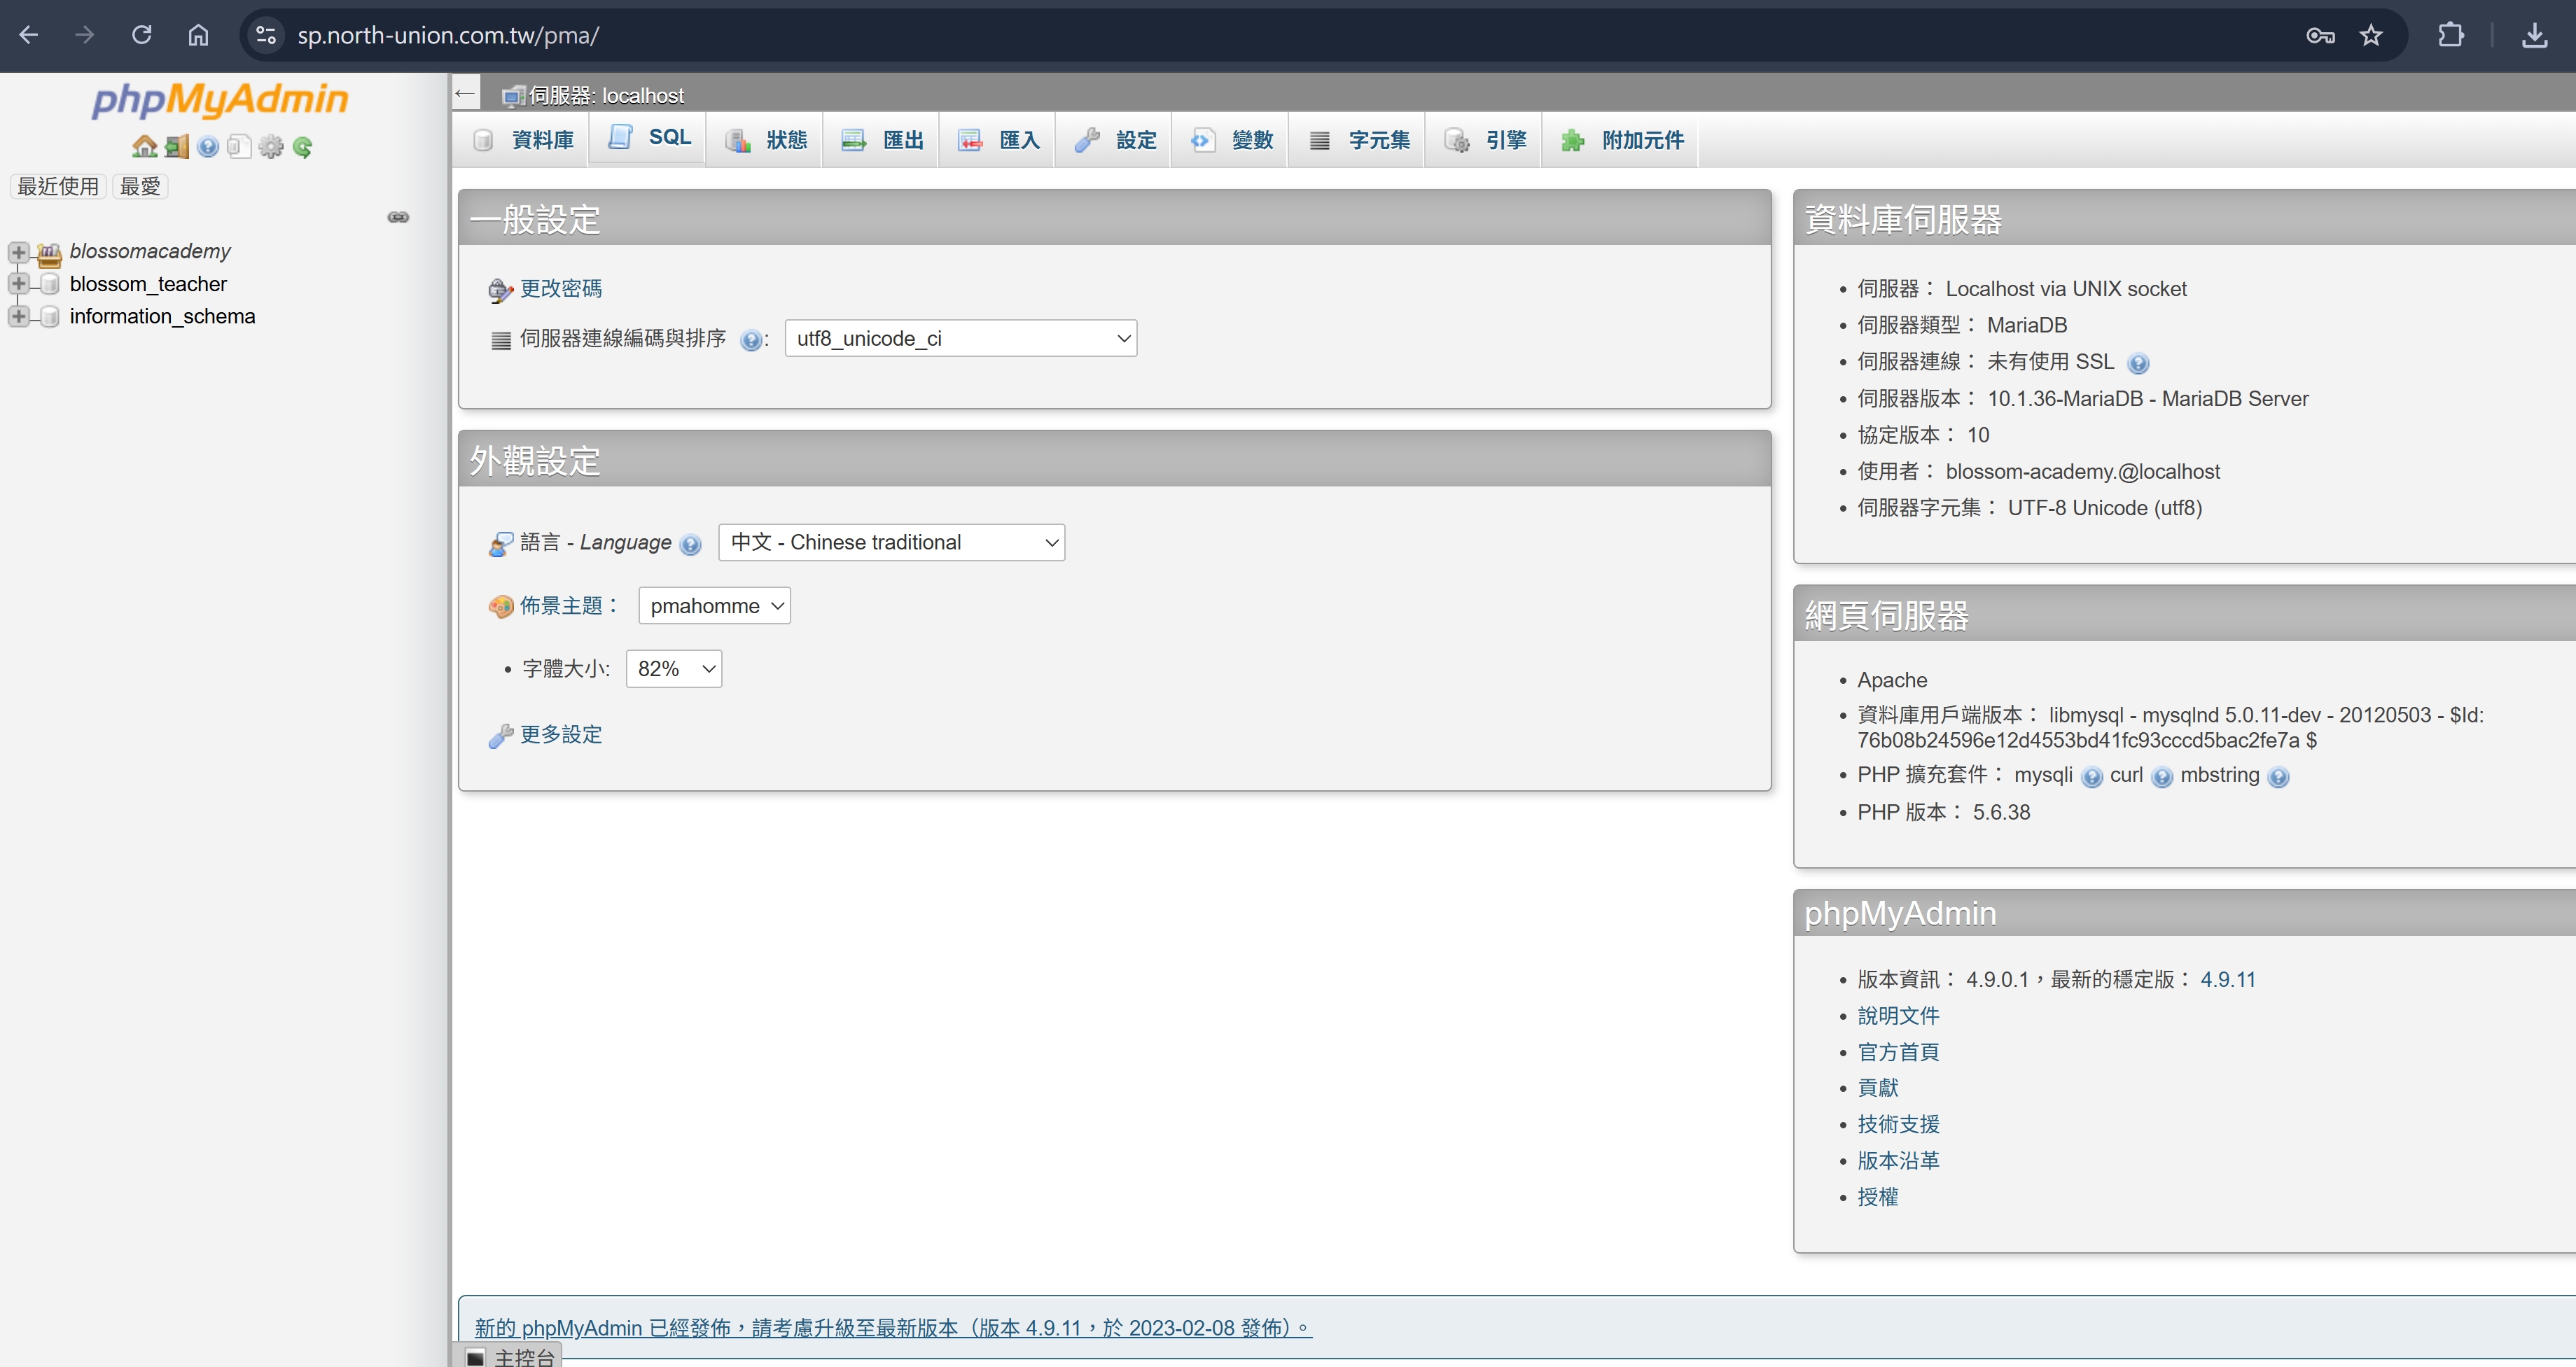This screenshot has height=1367, width=2576.
Task: Open the 貢獻 link
Action: click(1877, 1088)
